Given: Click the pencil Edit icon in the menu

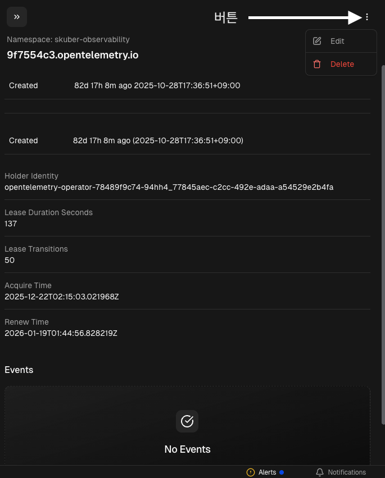Looking at the screenshot, I should [317, 41].
